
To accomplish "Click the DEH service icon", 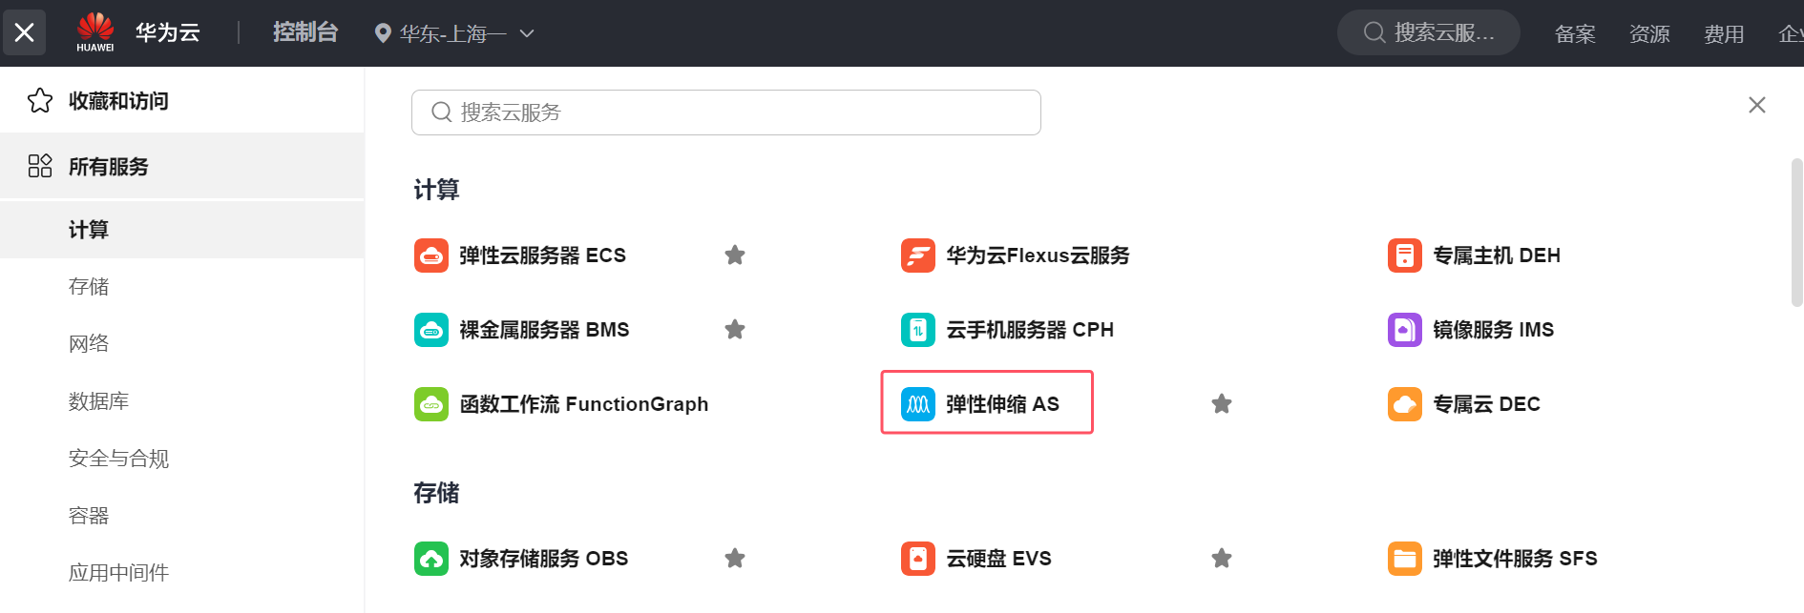I will pyautogui.click(x=1405, y=255).
